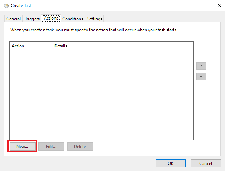The height and width of the screenshot is (171, 225).
Task: Click the Action column header
Action: coord(31,46)
